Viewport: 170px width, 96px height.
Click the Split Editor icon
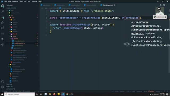tap(164, 5)
